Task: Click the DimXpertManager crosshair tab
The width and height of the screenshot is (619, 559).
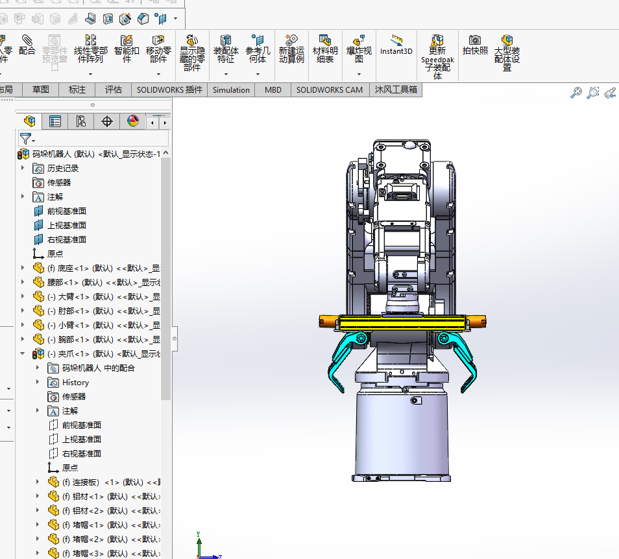Action: [107, 121]
